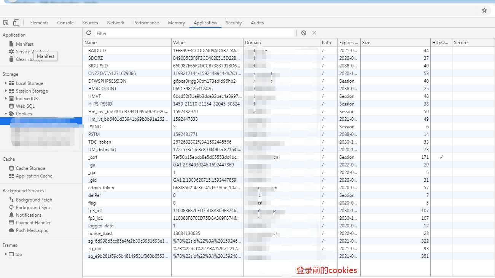Screen dimensions: 495x278
Task: Select the zg_did cookie row
Action: coord(289,249)
